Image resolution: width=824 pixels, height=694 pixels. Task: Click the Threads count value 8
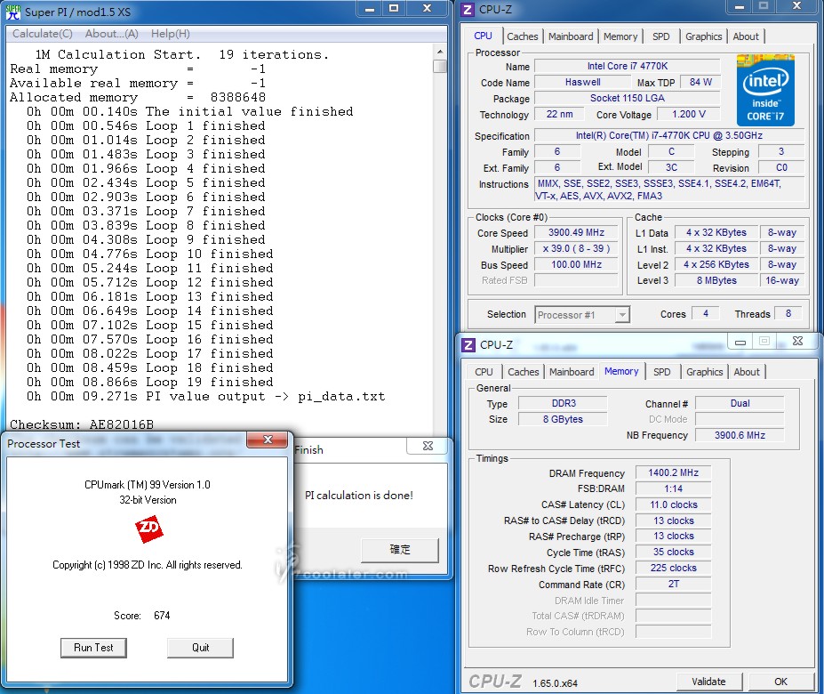coord(788,313)
